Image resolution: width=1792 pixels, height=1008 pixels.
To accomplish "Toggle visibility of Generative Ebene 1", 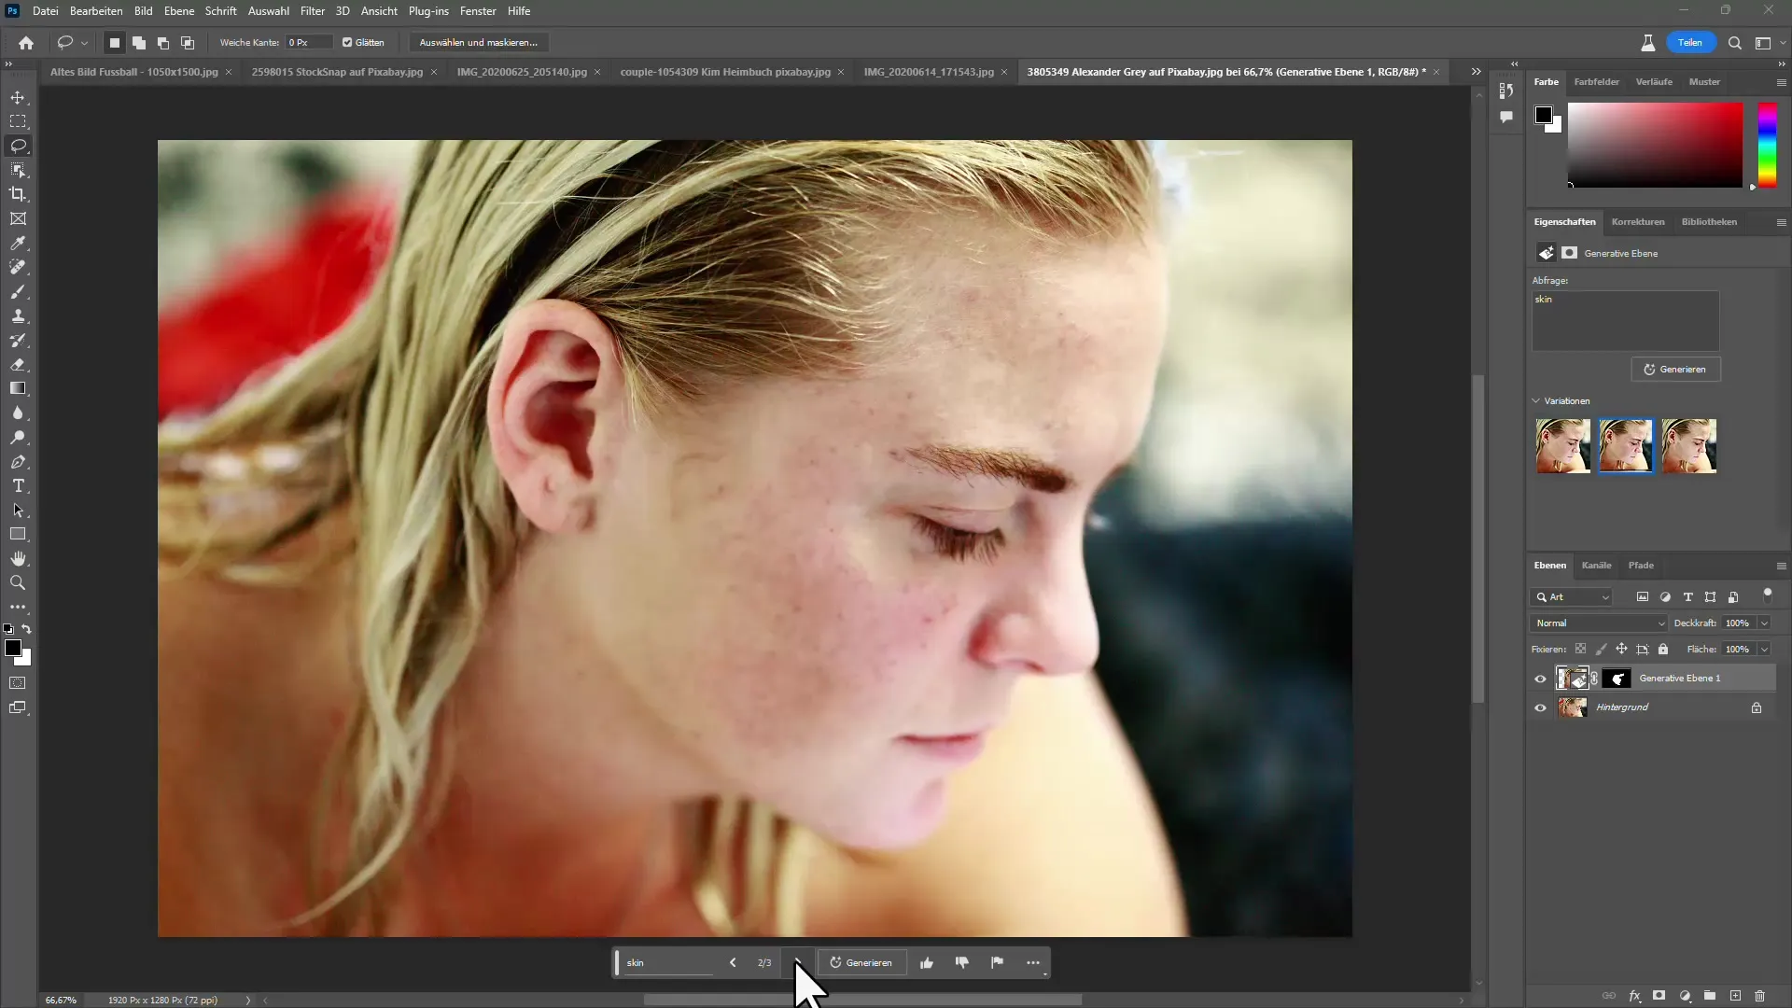I will 1542,679.
